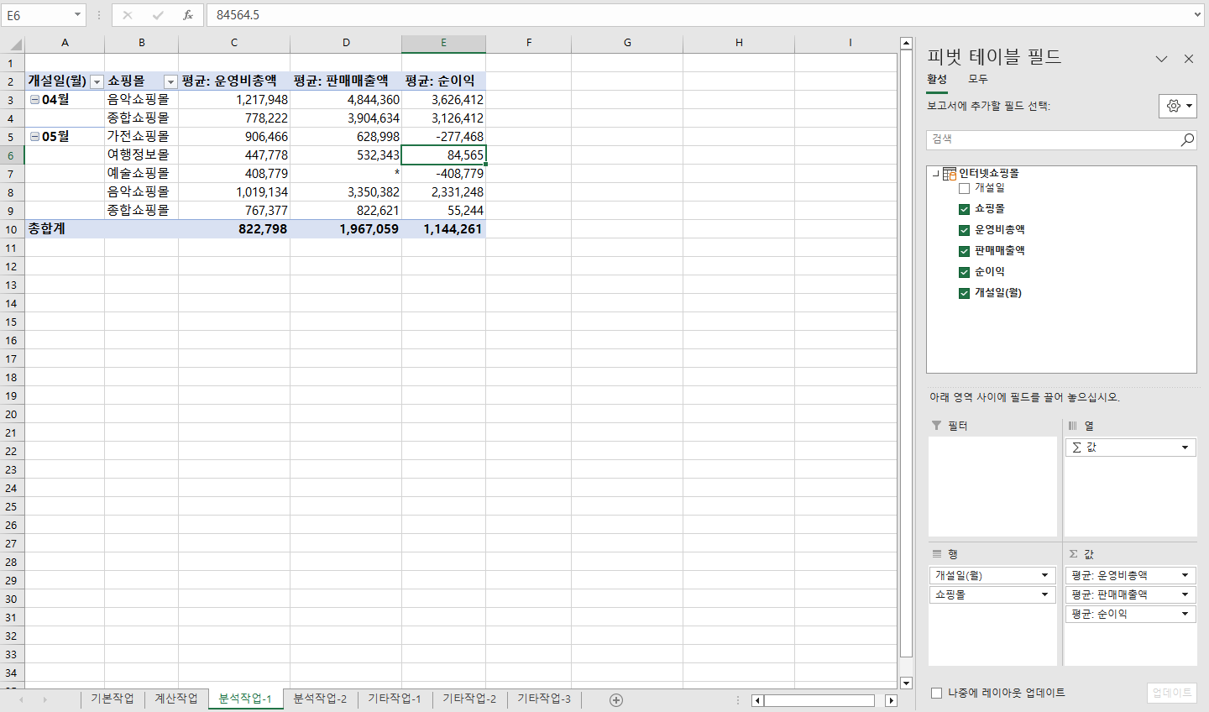Check the 개설일 field checkbox
This screenshot has height=712, width=1209.
(964, 188)
